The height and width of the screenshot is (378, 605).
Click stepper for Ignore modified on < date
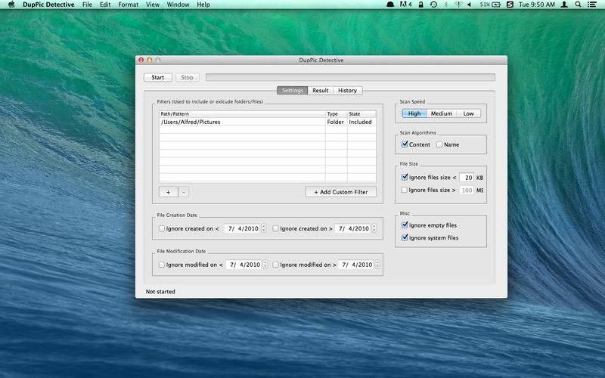[265, 265]
